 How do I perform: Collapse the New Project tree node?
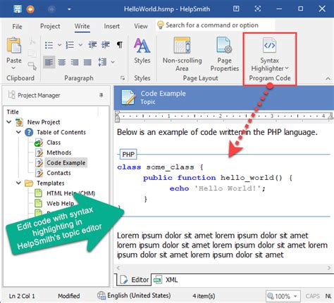click(x=9, y=122)
